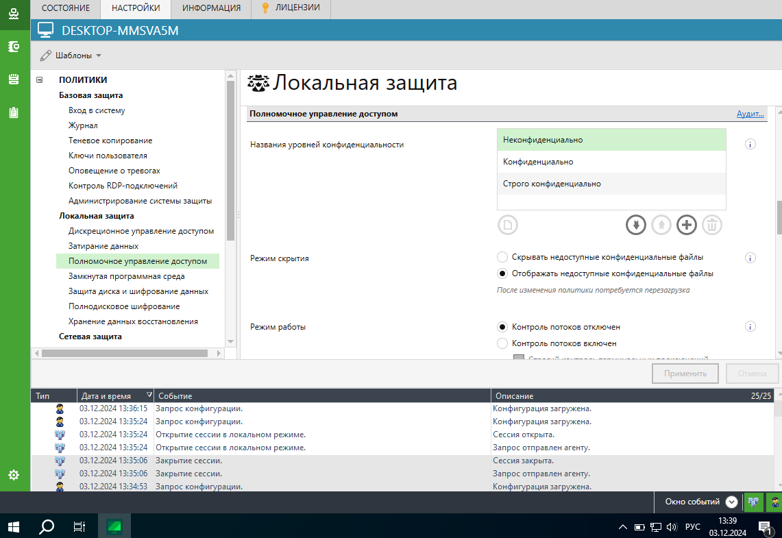Image resolution: width=782 pixels, height=538 pixels.
Task: Select Контроль потоков включен
Action: 502,343
